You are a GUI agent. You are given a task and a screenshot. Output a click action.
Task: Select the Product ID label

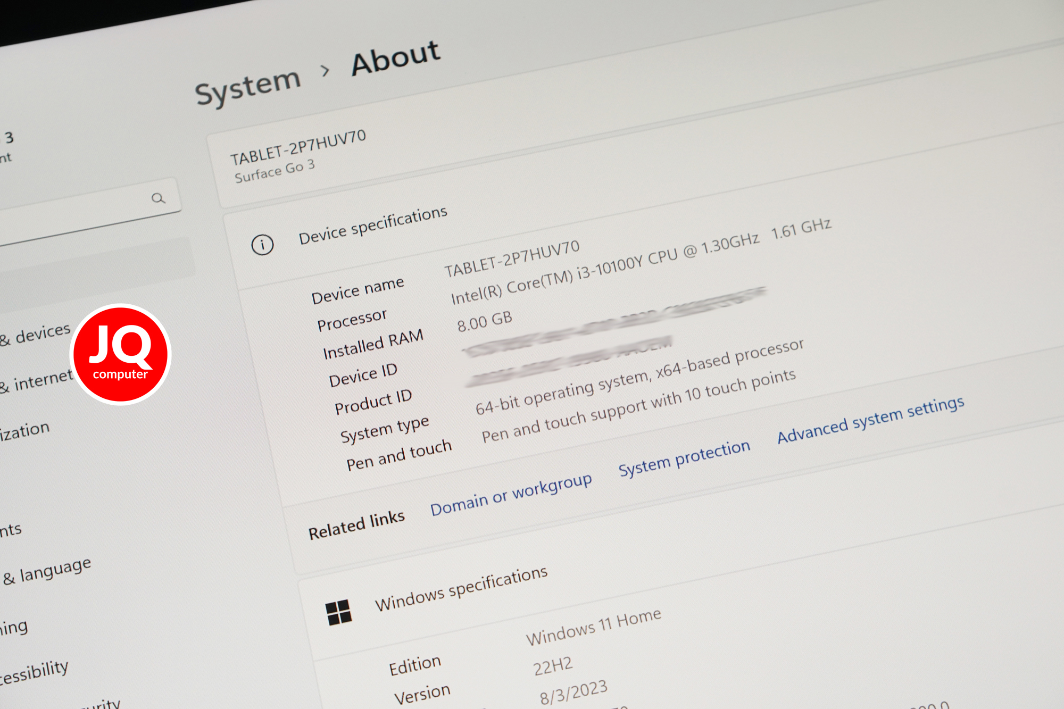(x=373, y=402)
